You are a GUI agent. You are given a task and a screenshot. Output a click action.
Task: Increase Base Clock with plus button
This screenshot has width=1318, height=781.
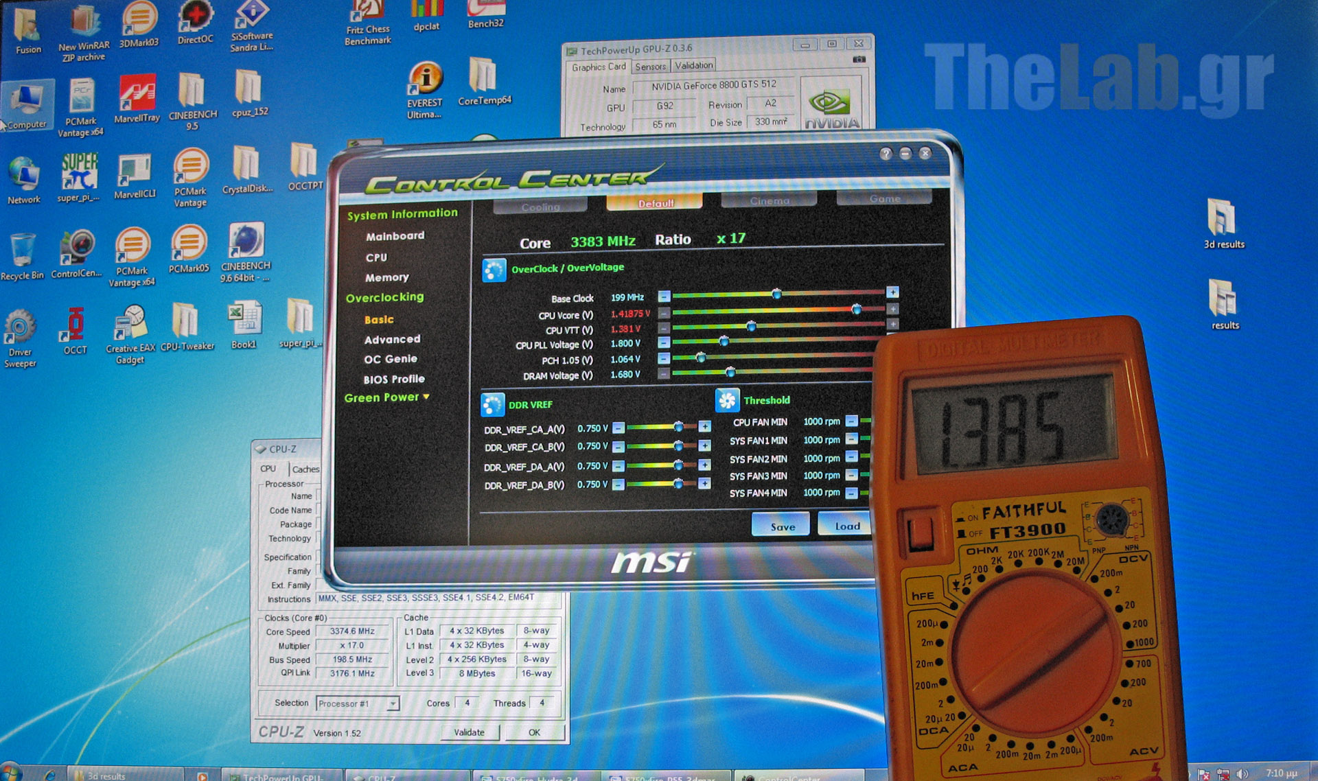(x=892, y=292)
